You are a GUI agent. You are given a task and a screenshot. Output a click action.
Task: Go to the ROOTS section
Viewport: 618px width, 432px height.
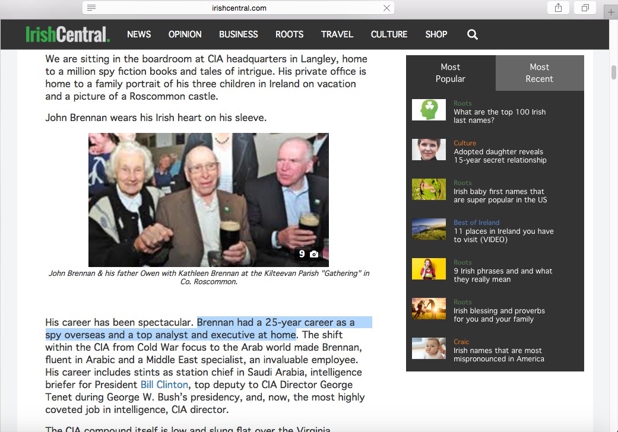[289, 34]
